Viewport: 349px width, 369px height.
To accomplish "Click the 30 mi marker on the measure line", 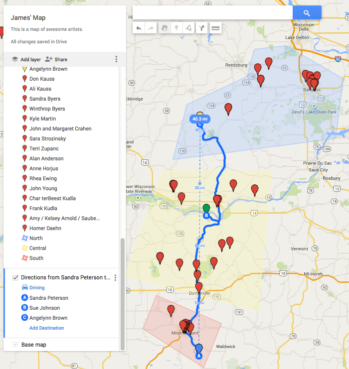I will coord(200,183).
